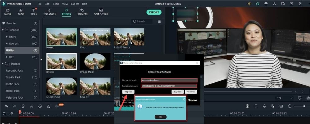Image resolution: width=310 pixels, height=124 pixels.
Task: Expand the Filters category
Action: (7, 37)
